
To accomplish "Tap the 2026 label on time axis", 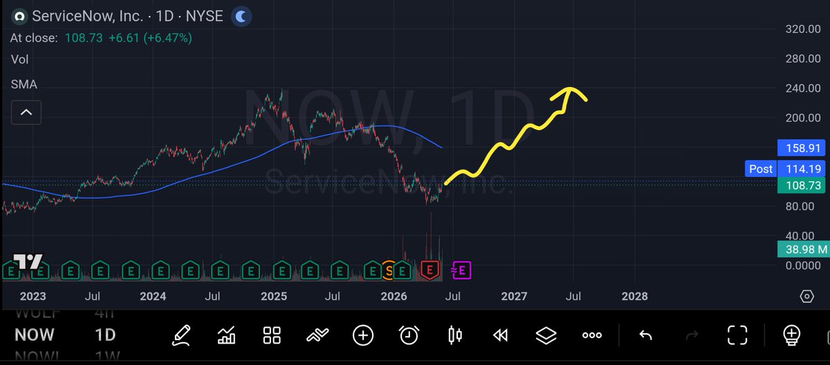I will 394,297.
